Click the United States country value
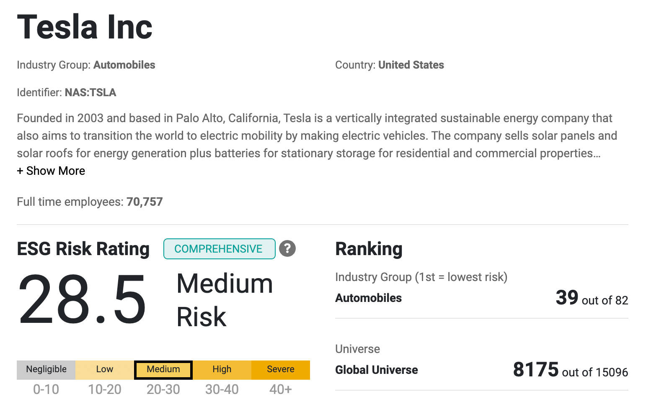This screenshot has width=646, height=409. tap(411, 65)
